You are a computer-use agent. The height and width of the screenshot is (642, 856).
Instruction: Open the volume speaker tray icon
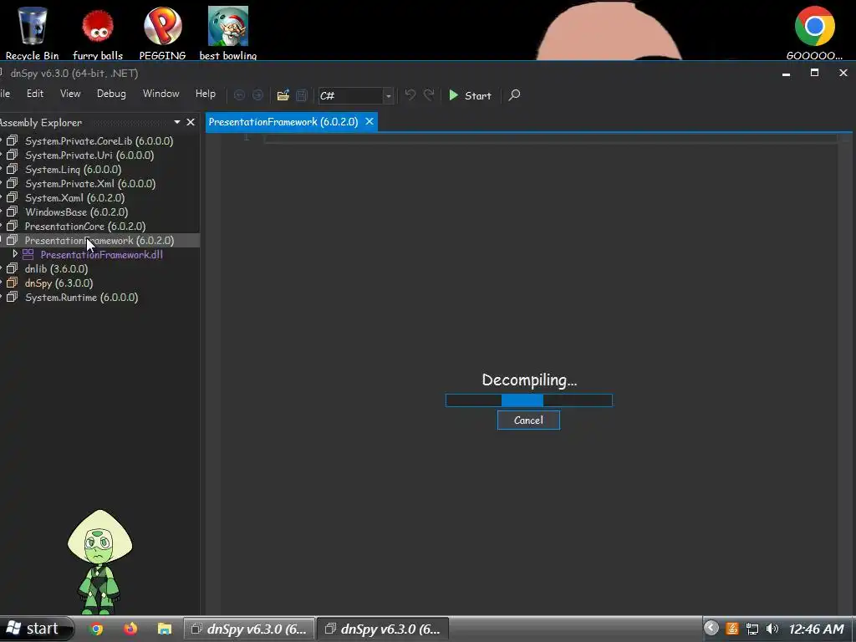point(772,629)
